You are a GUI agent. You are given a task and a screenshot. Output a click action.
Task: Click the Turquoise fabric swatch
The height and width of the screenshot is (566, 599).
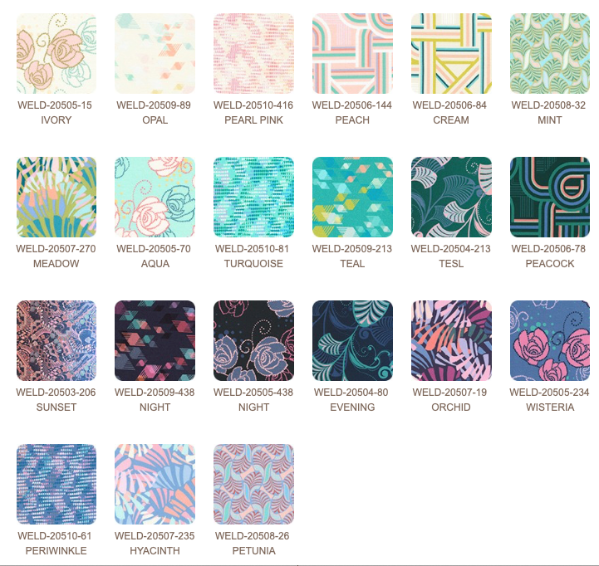253,197
